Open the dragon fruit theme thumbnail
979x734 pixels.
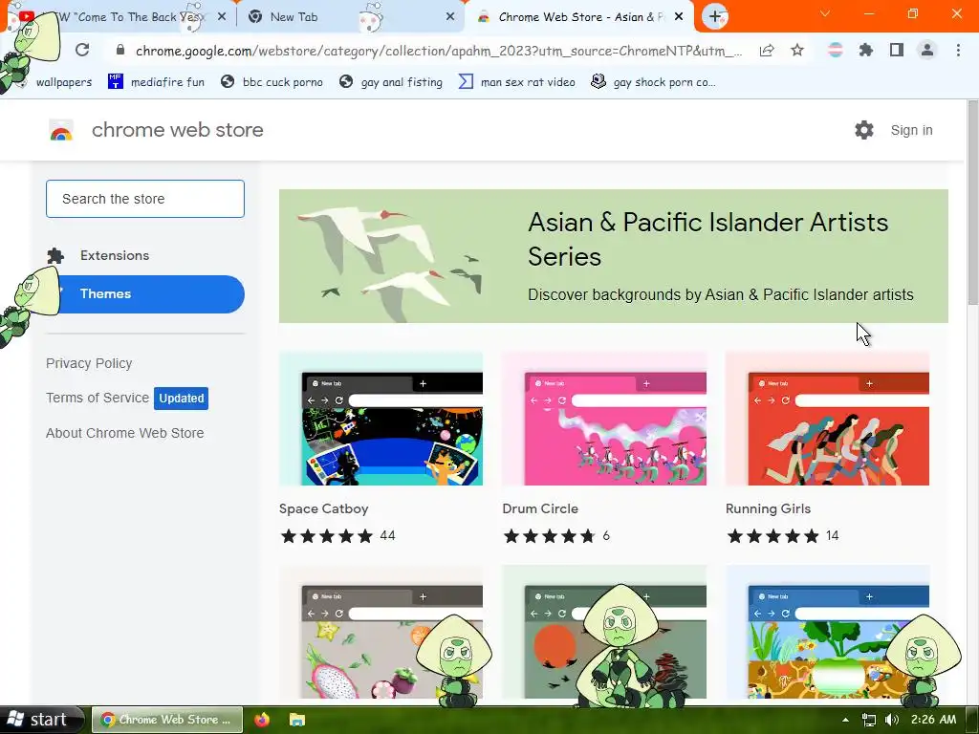(x=381, y=632)
